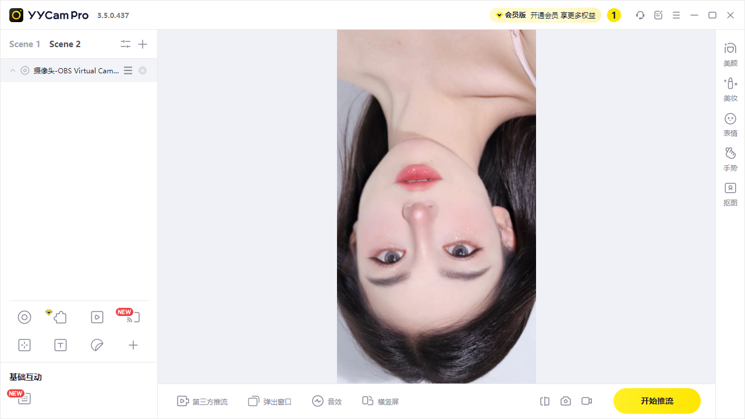Open the main menu in title bar
The width and height of the screenshot is (745, 419).
(x=676, y=15)
